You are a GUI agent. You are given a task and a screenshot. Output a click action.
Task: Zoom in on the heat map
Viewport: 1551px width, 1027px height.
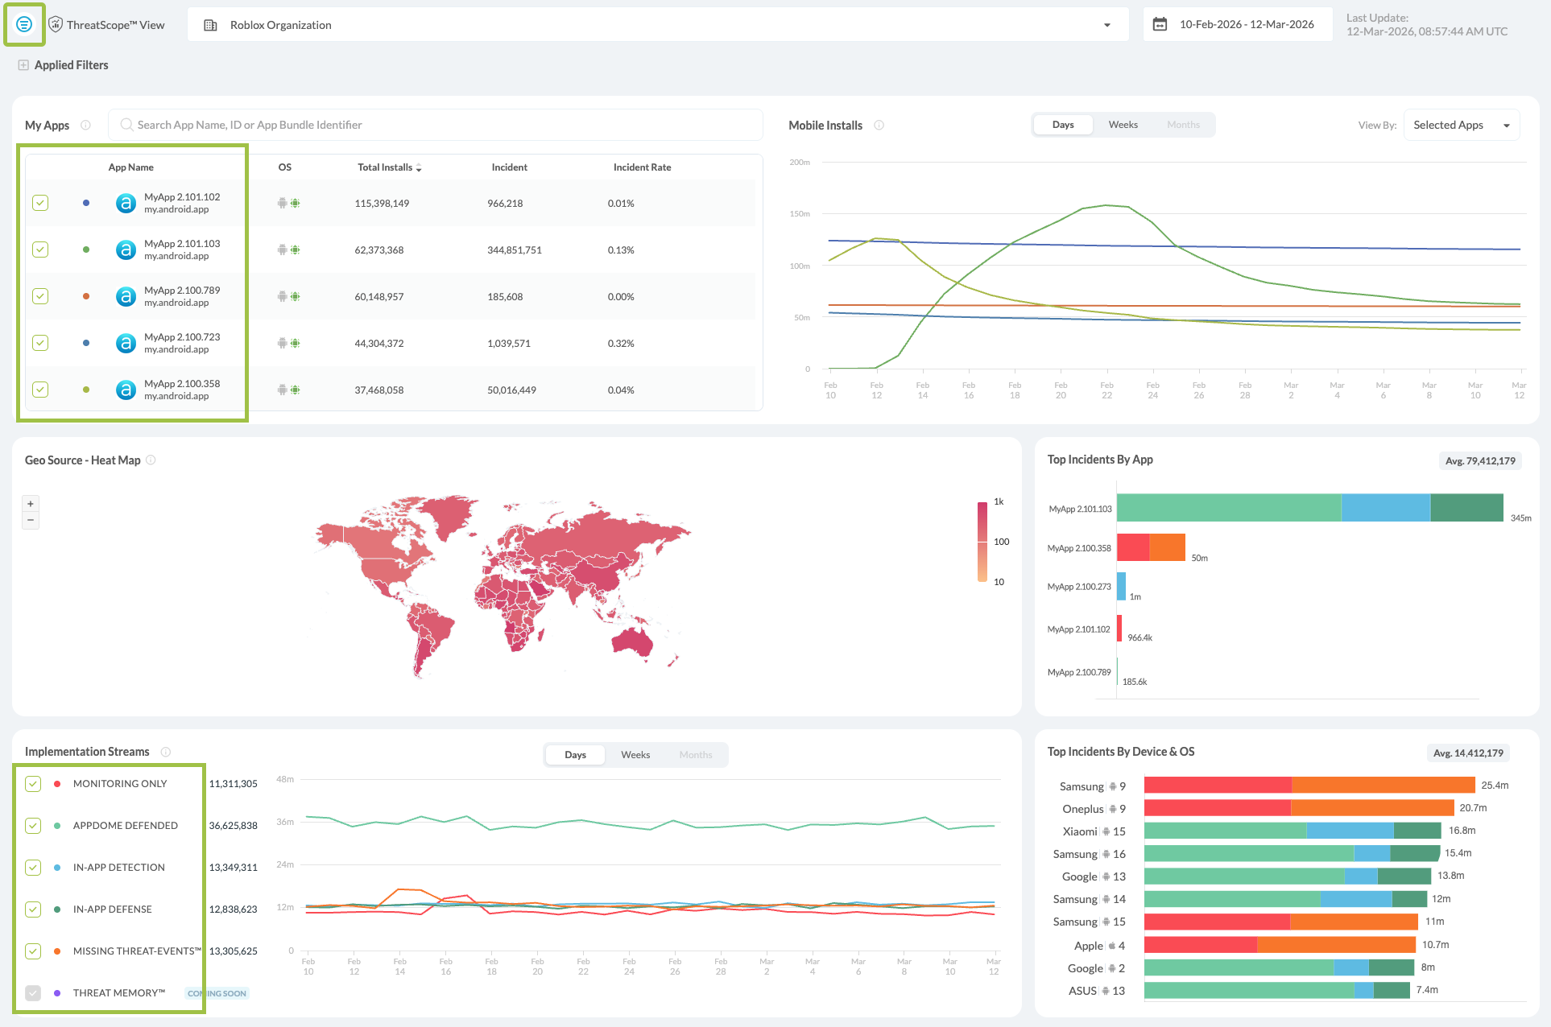tap(31, 504)
